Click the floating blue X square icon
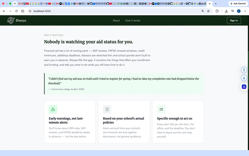This screenshot has height=156, width=249. click(244, 87)
